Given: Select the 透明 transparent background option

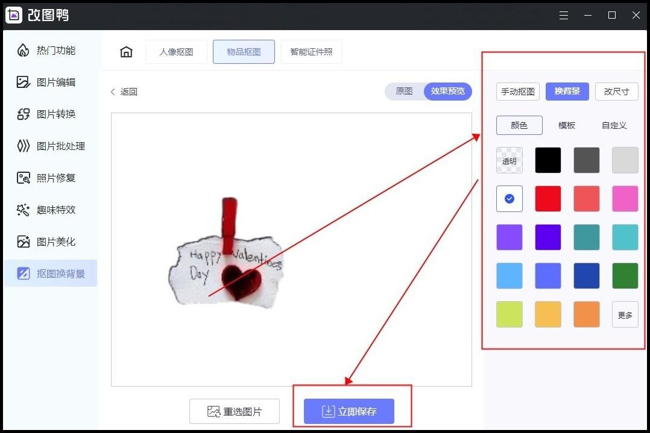Looking at the screenshot, I should [x=509, y=160].
